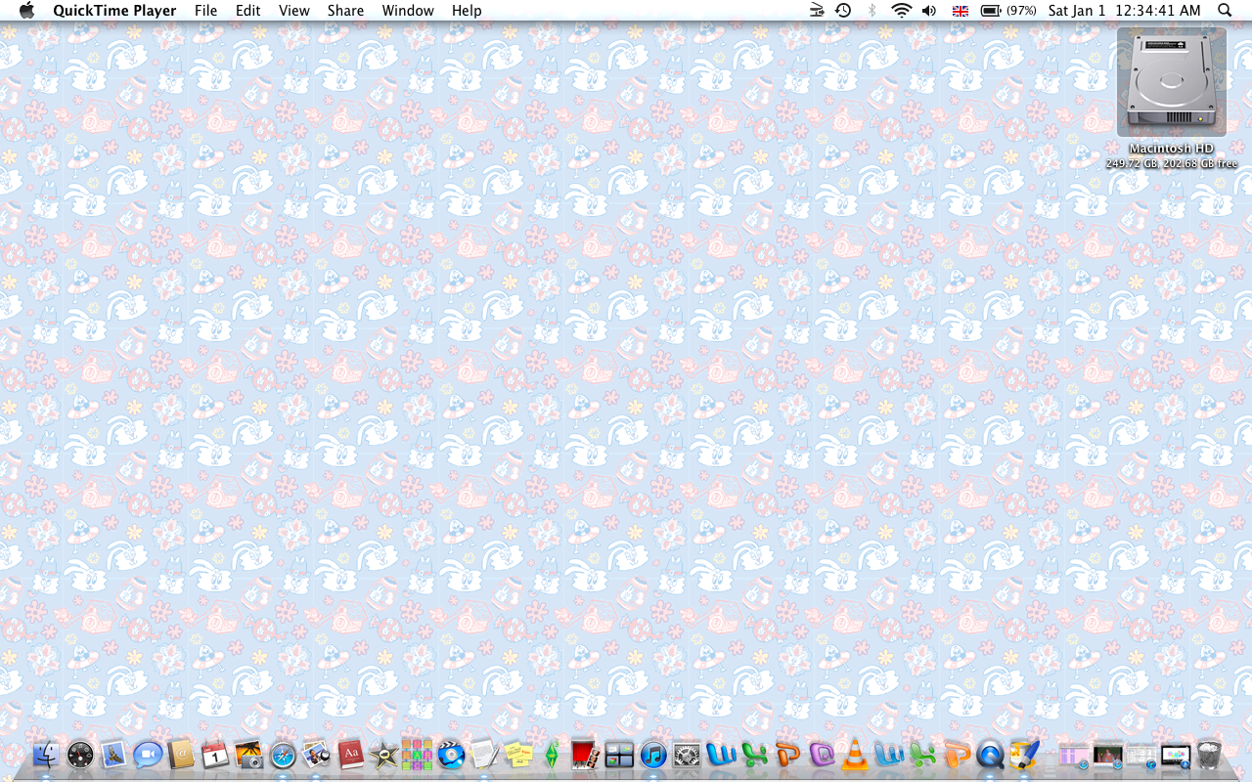The width and height of the screenshot is (1252, 782).
Task: Open the British flag input menu
Action: coord(960,11)
